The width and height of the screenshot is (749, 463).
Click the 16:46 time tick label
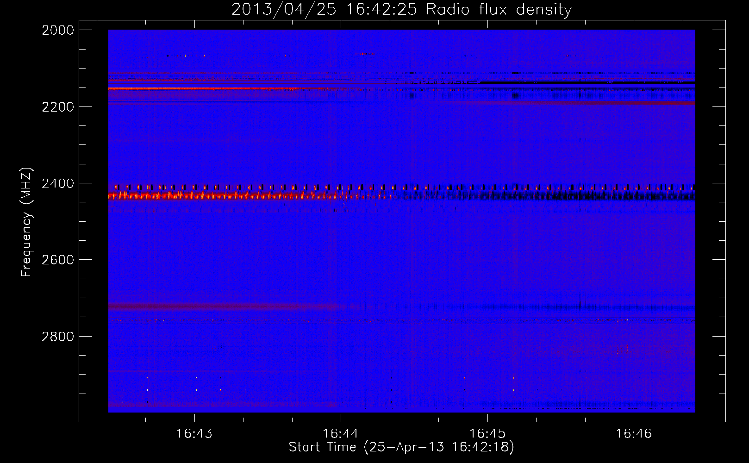(634, 433)
